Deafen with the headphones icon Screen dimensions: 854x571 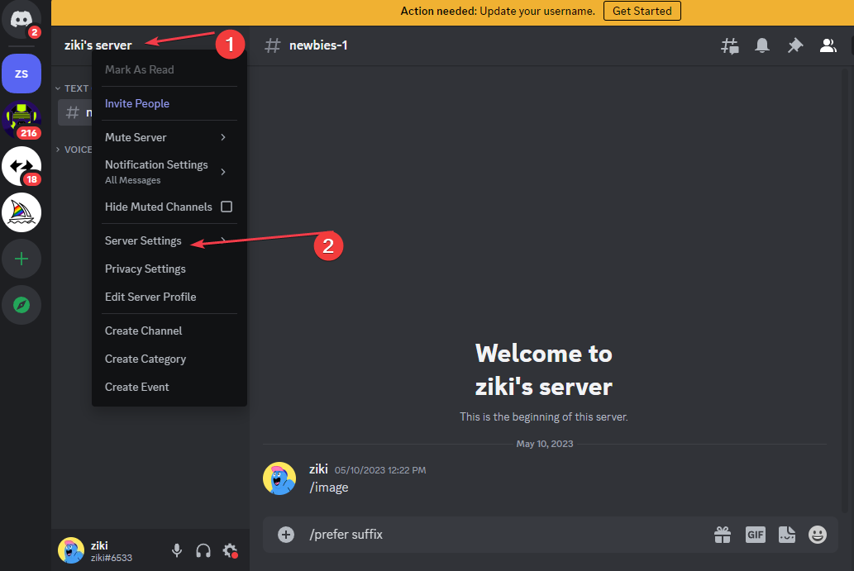[x=203, y=550]
